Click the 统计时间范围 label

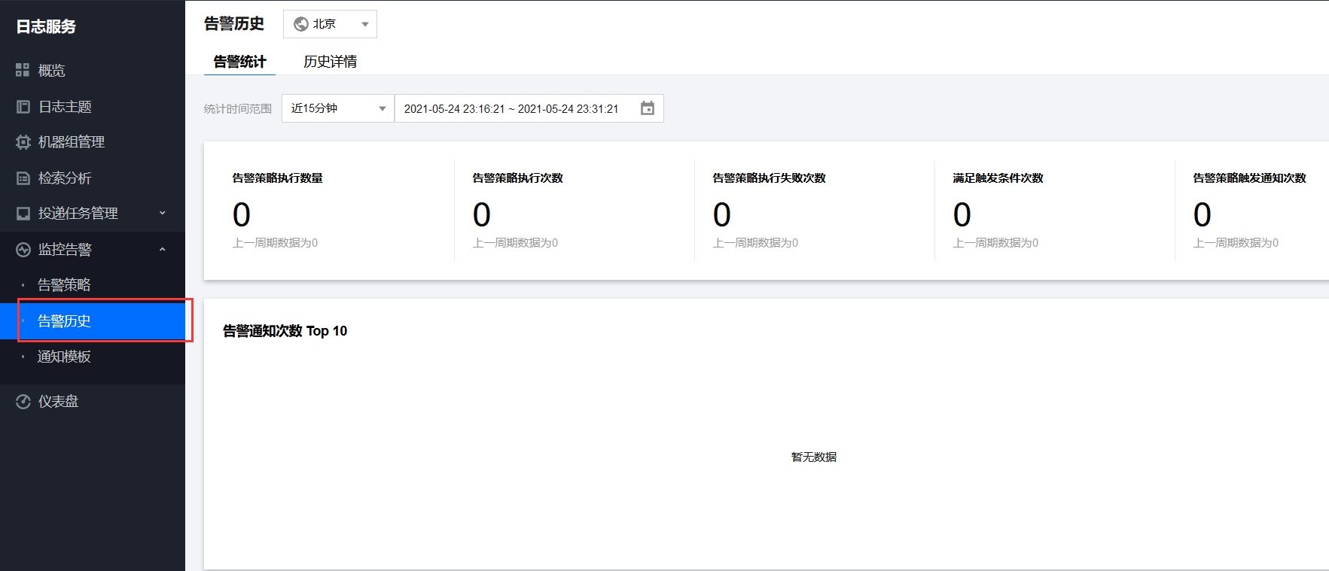(x=238, y=109)
